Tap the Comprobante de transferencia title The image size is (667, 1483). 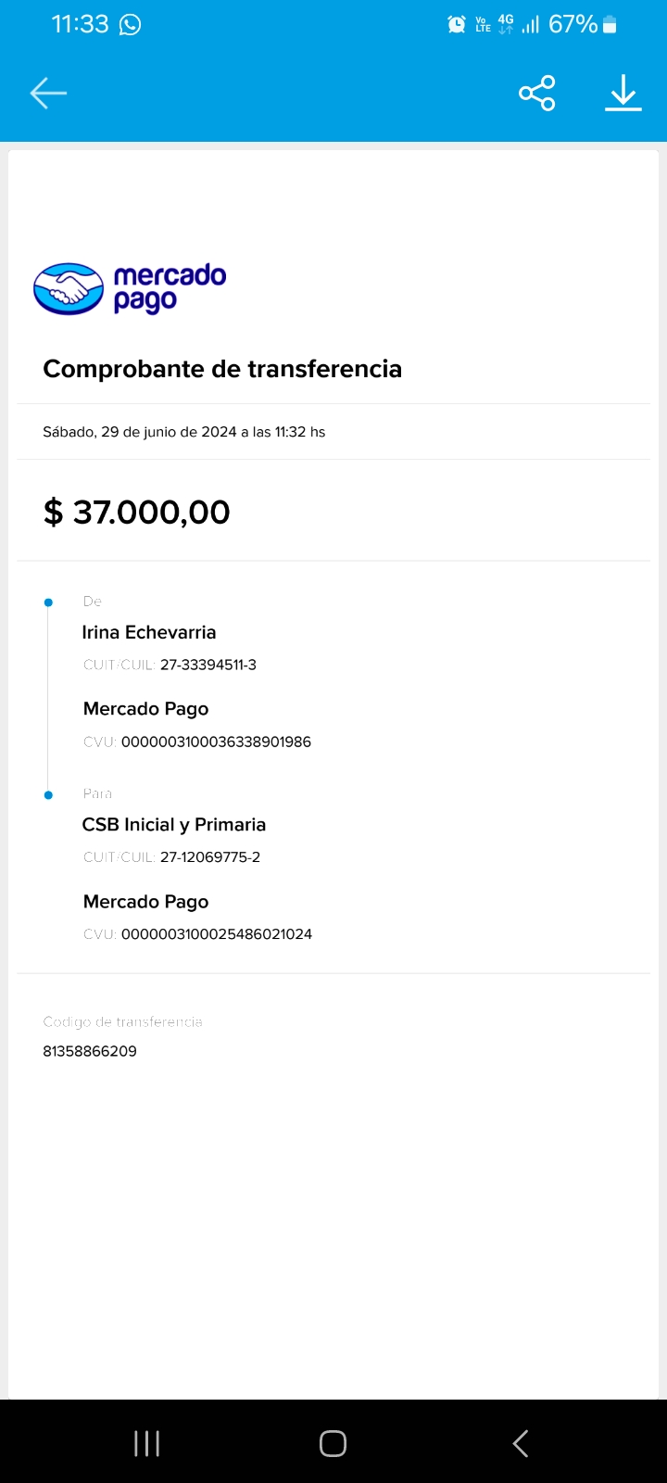pyautogui.click(x=222, y=369)
